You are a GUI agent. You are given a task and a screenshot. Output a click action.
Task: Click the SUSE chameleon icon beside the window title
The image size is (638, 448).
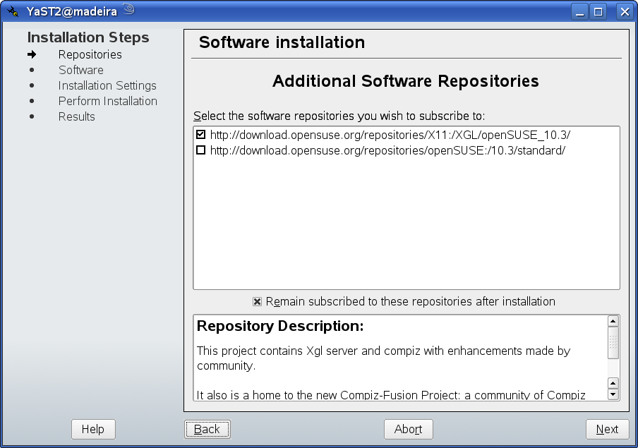[x=128, y=9]
